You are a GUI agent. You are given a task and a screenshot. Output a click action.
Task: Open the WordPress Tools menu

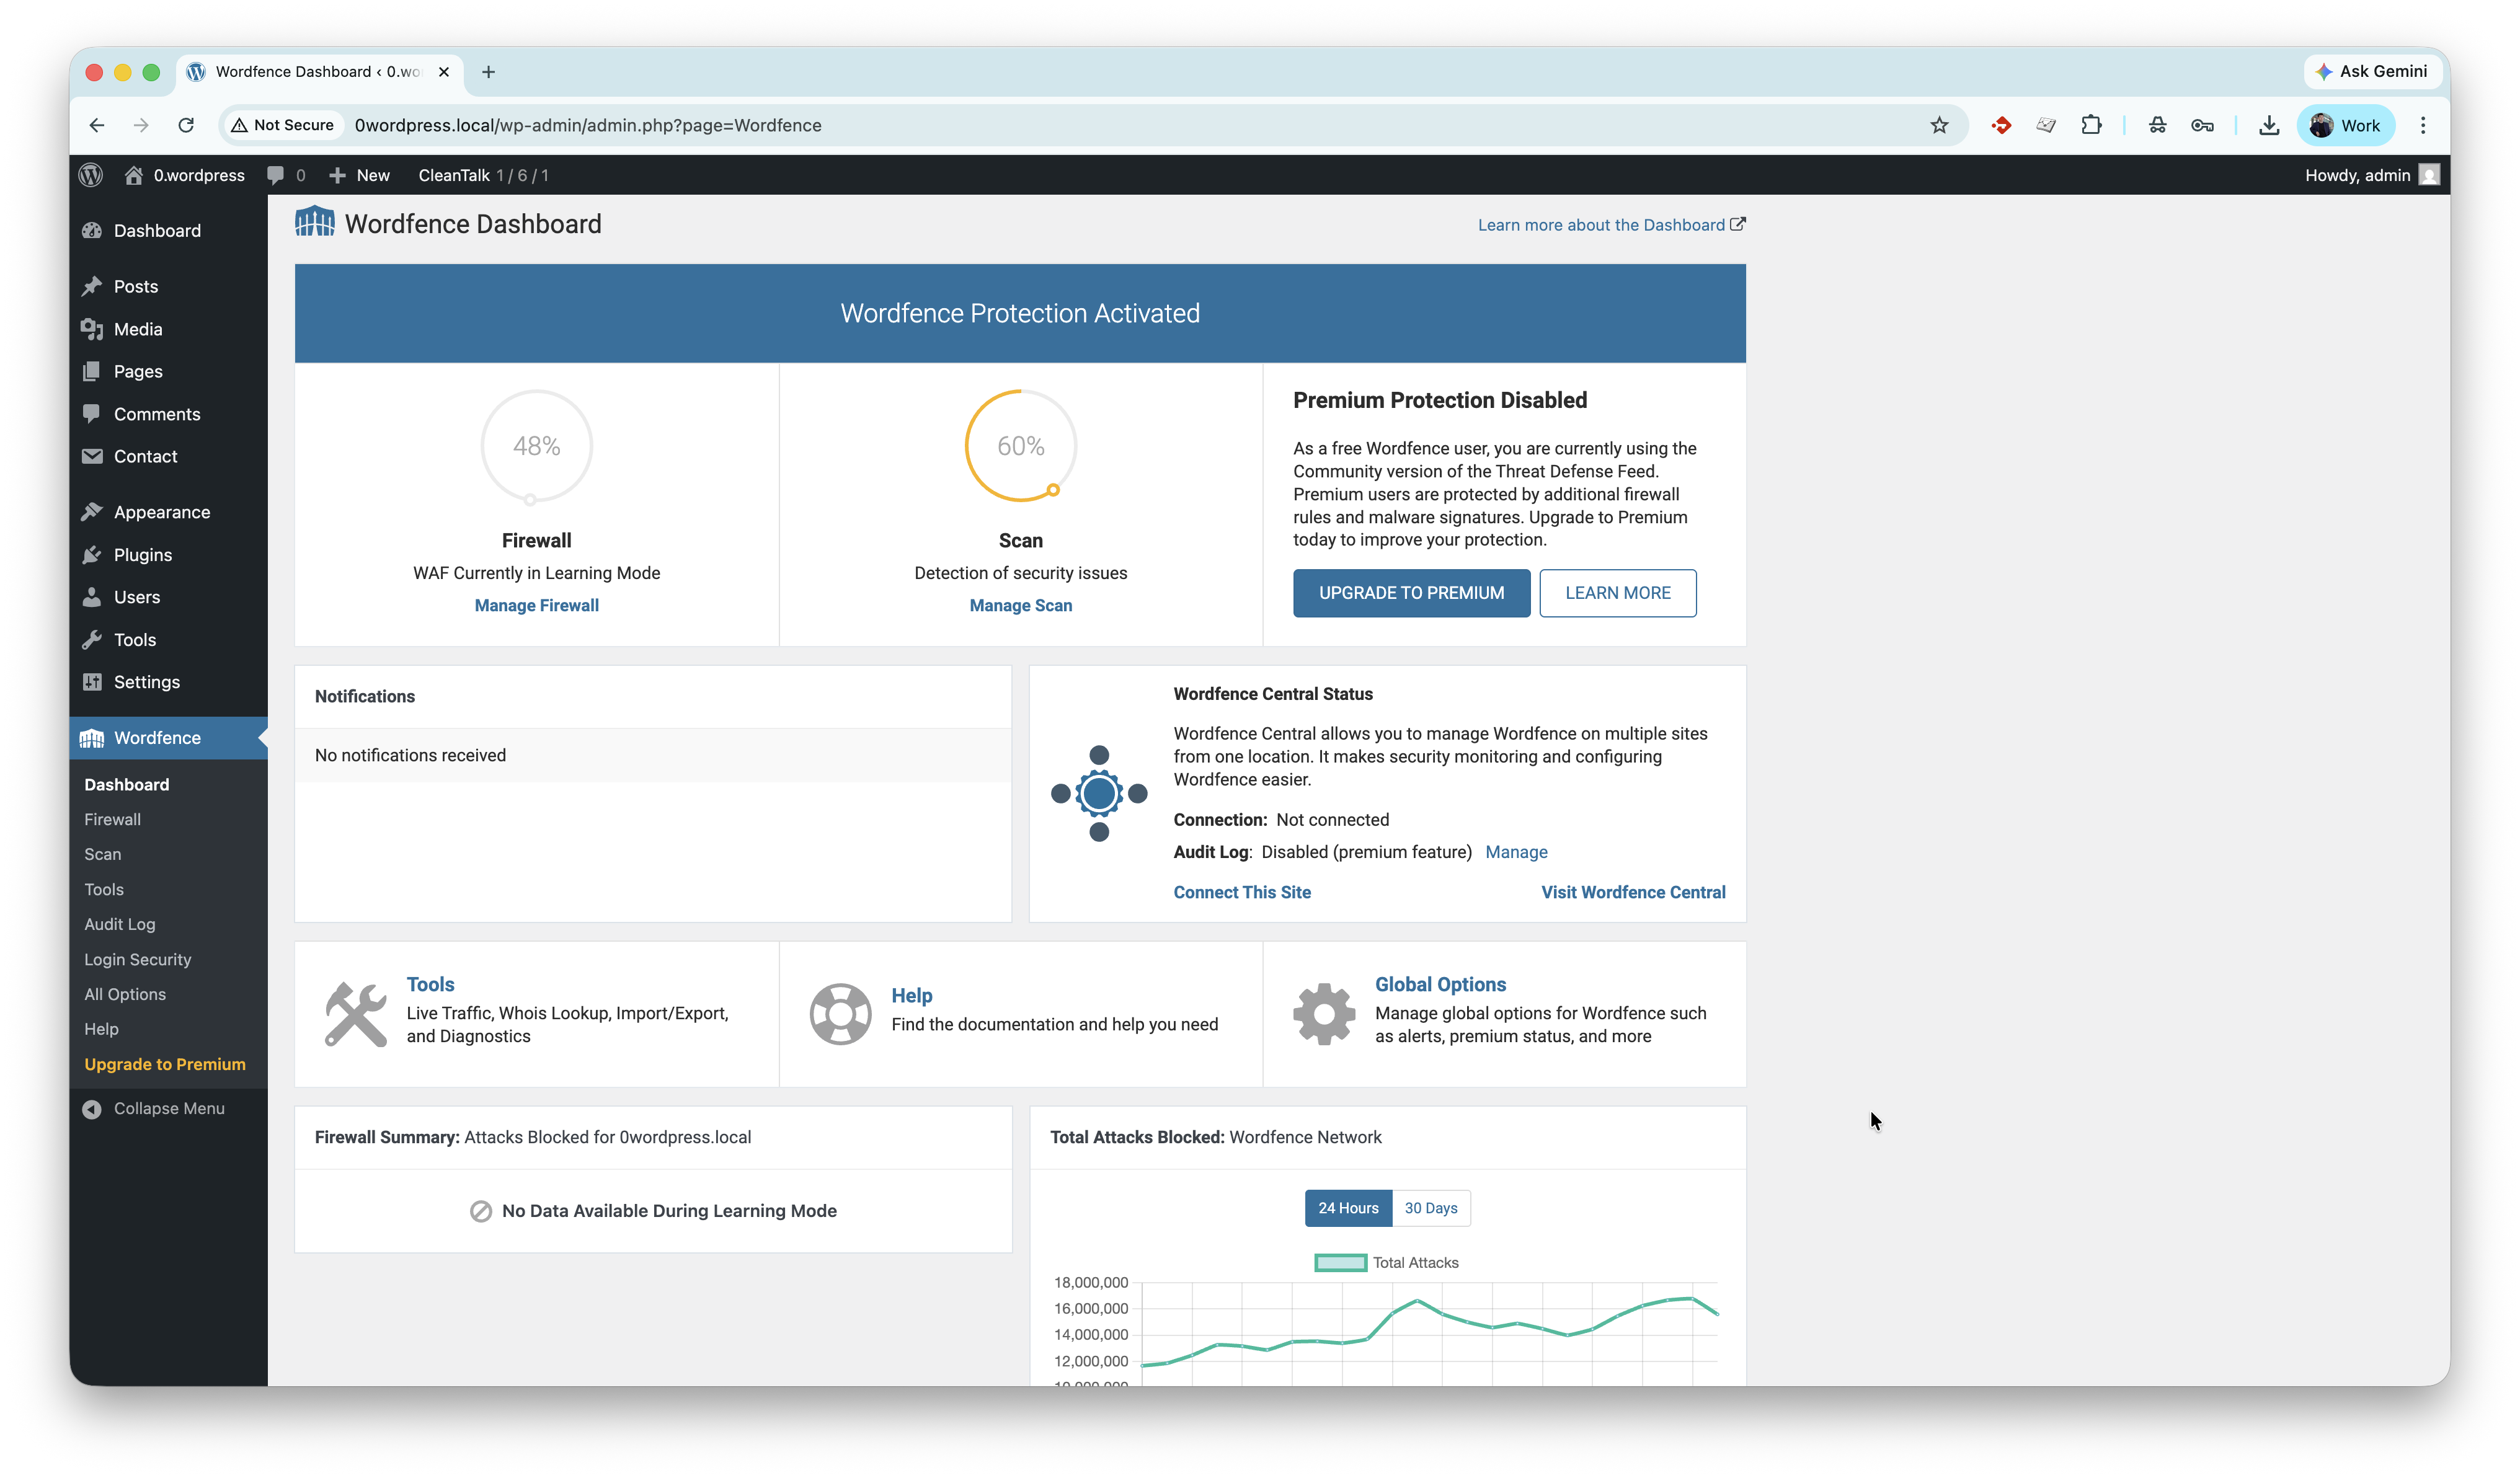click(x=135, y=640)
